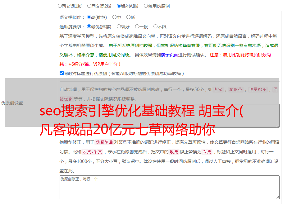Open the 演示页面 link

(x=170, y=55)
